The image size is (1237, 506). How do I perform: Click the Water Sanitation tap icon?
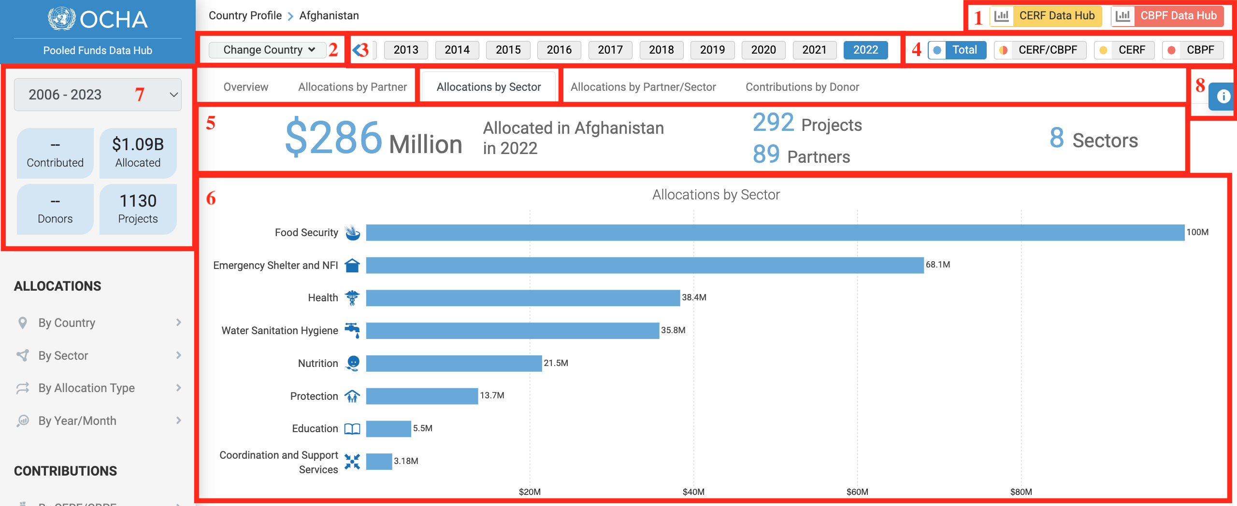[x=352, y=330]
